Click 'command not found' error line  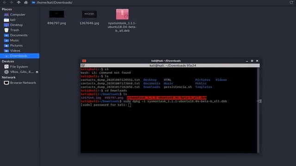click(105, 73)
